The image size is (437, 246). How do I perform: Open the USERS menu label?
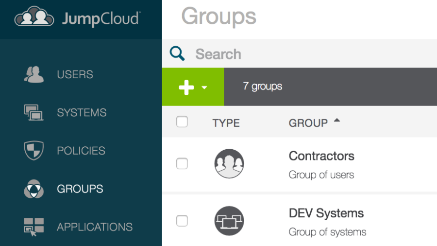(75, 74)
